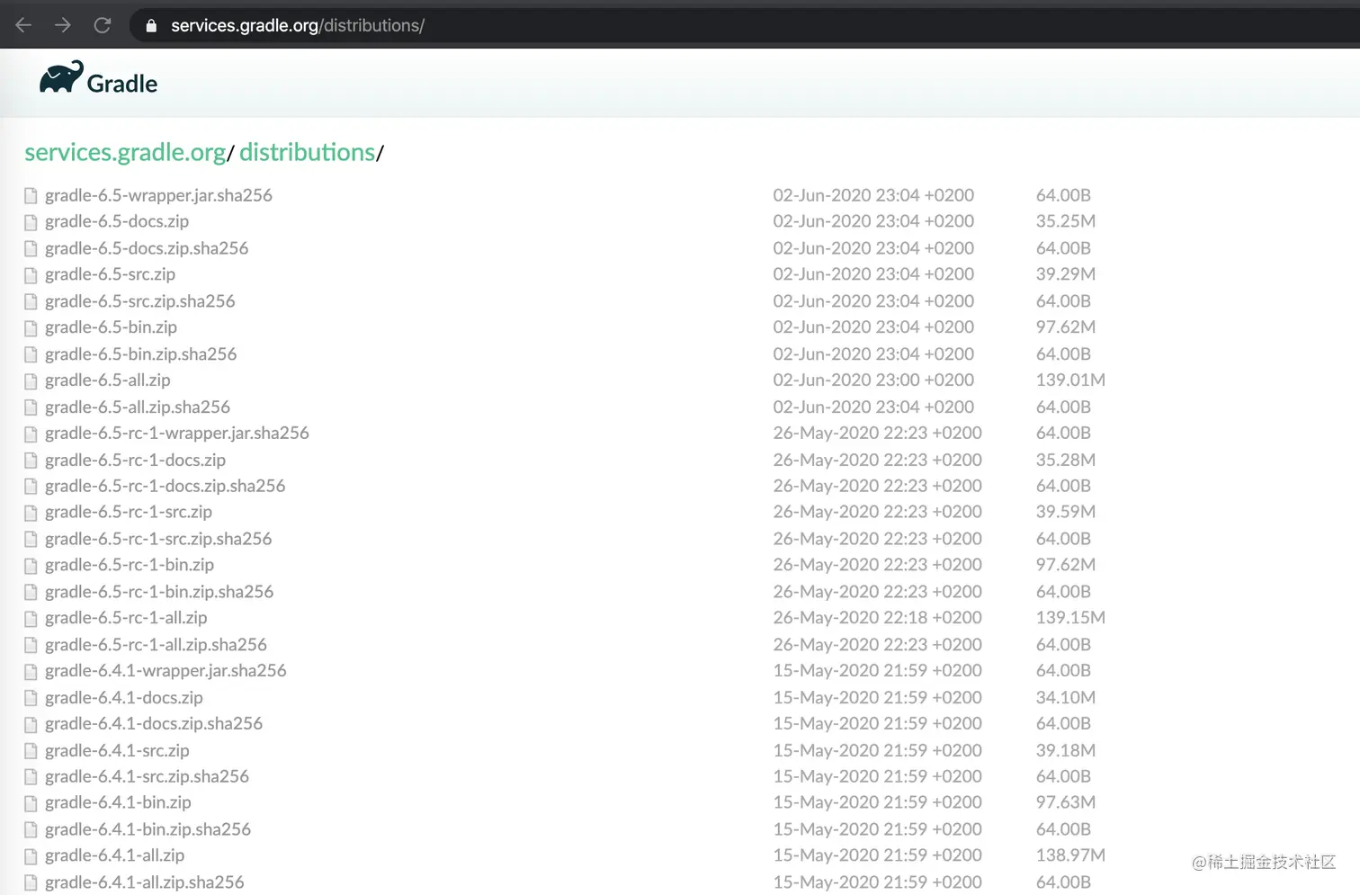Open gradle-6.5-rc-1-docs.zip.sha256 link
The width and height of the screenshot is (1360, 895).
click(x=165, y=486)
